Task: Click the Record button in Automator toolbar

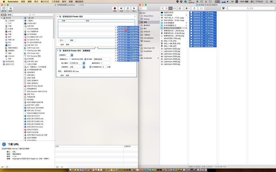Action: click(x=115, y=9)
